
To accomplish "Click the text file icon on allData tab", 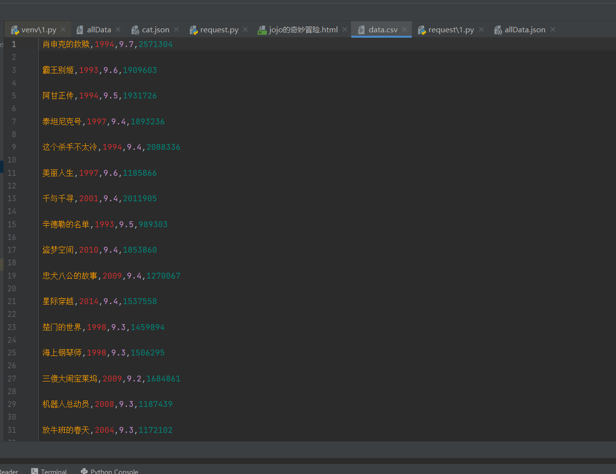I will point(79,29).
